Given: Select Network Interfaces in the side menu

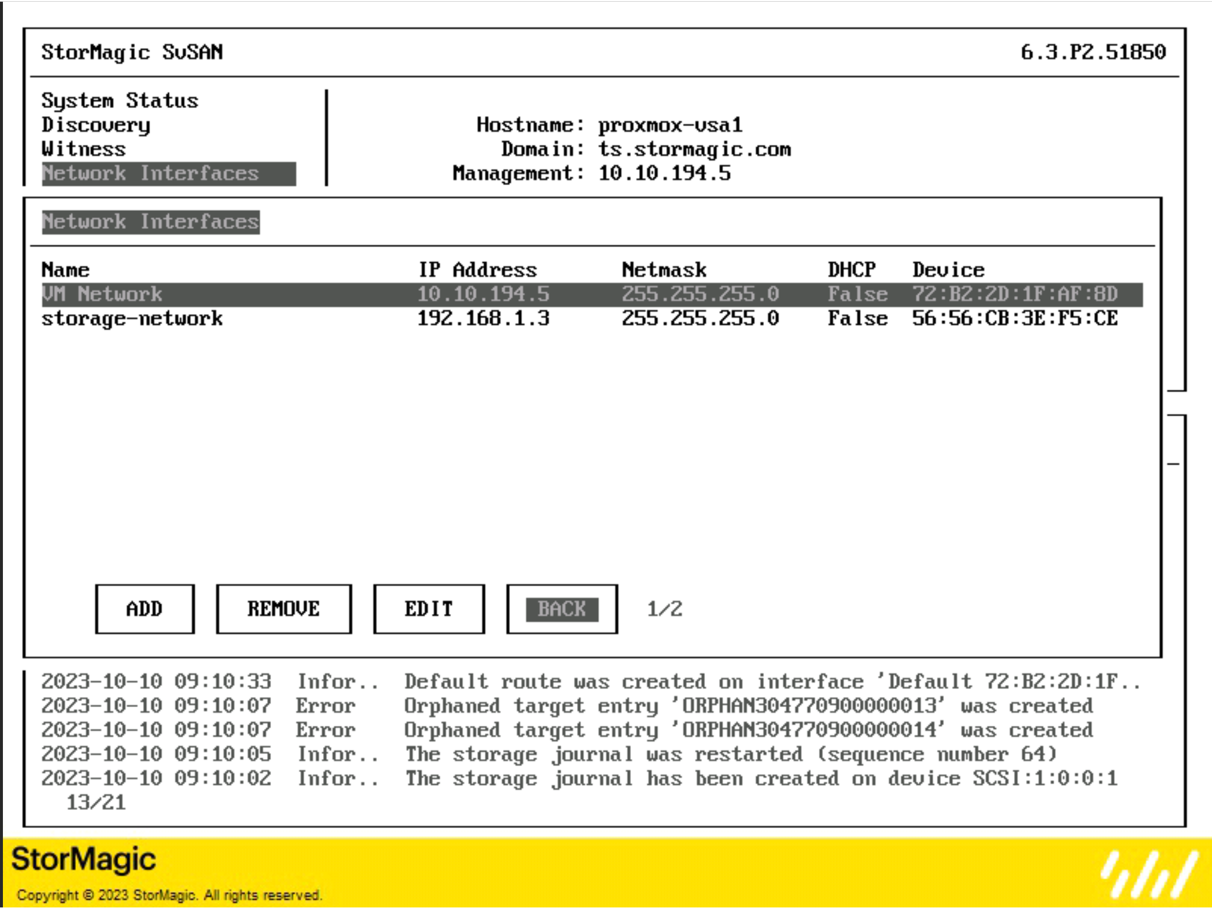Looking at the screenshot, I should [x=169, y=173].
